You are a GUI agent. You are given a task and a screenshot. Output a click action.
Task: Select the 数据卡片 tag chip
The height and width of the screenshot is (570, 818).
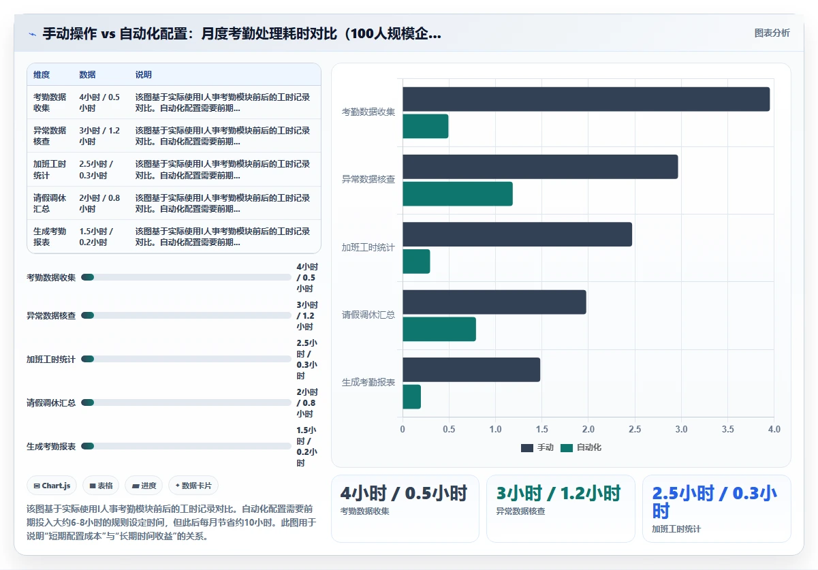[193, 486]
